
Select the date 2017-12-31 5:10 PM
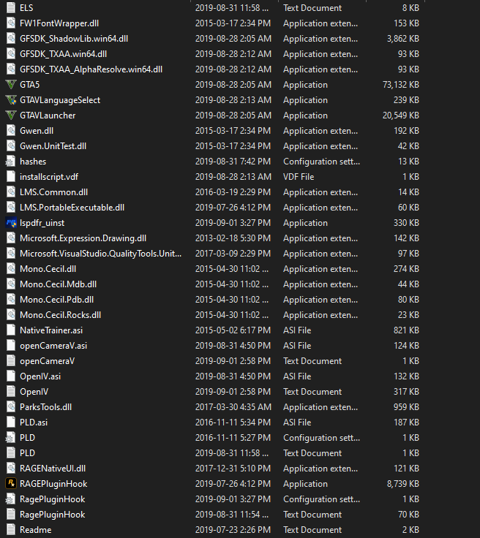(233, 469)
